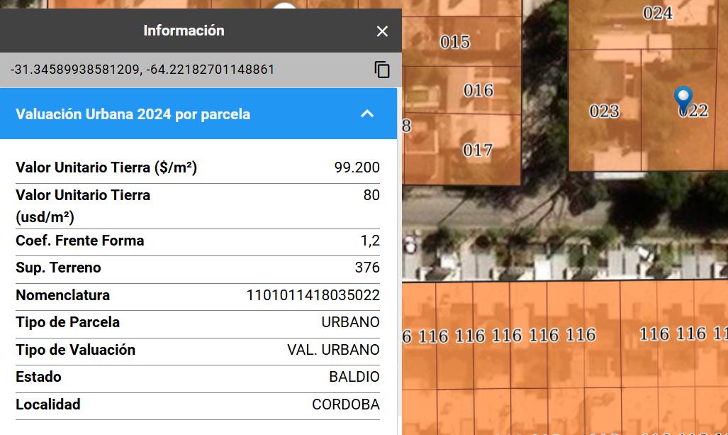The width and height of the screenshot is (728, 435).
Task: Select Nomenclatura number 1101011418035022
Action: point(313,295)
